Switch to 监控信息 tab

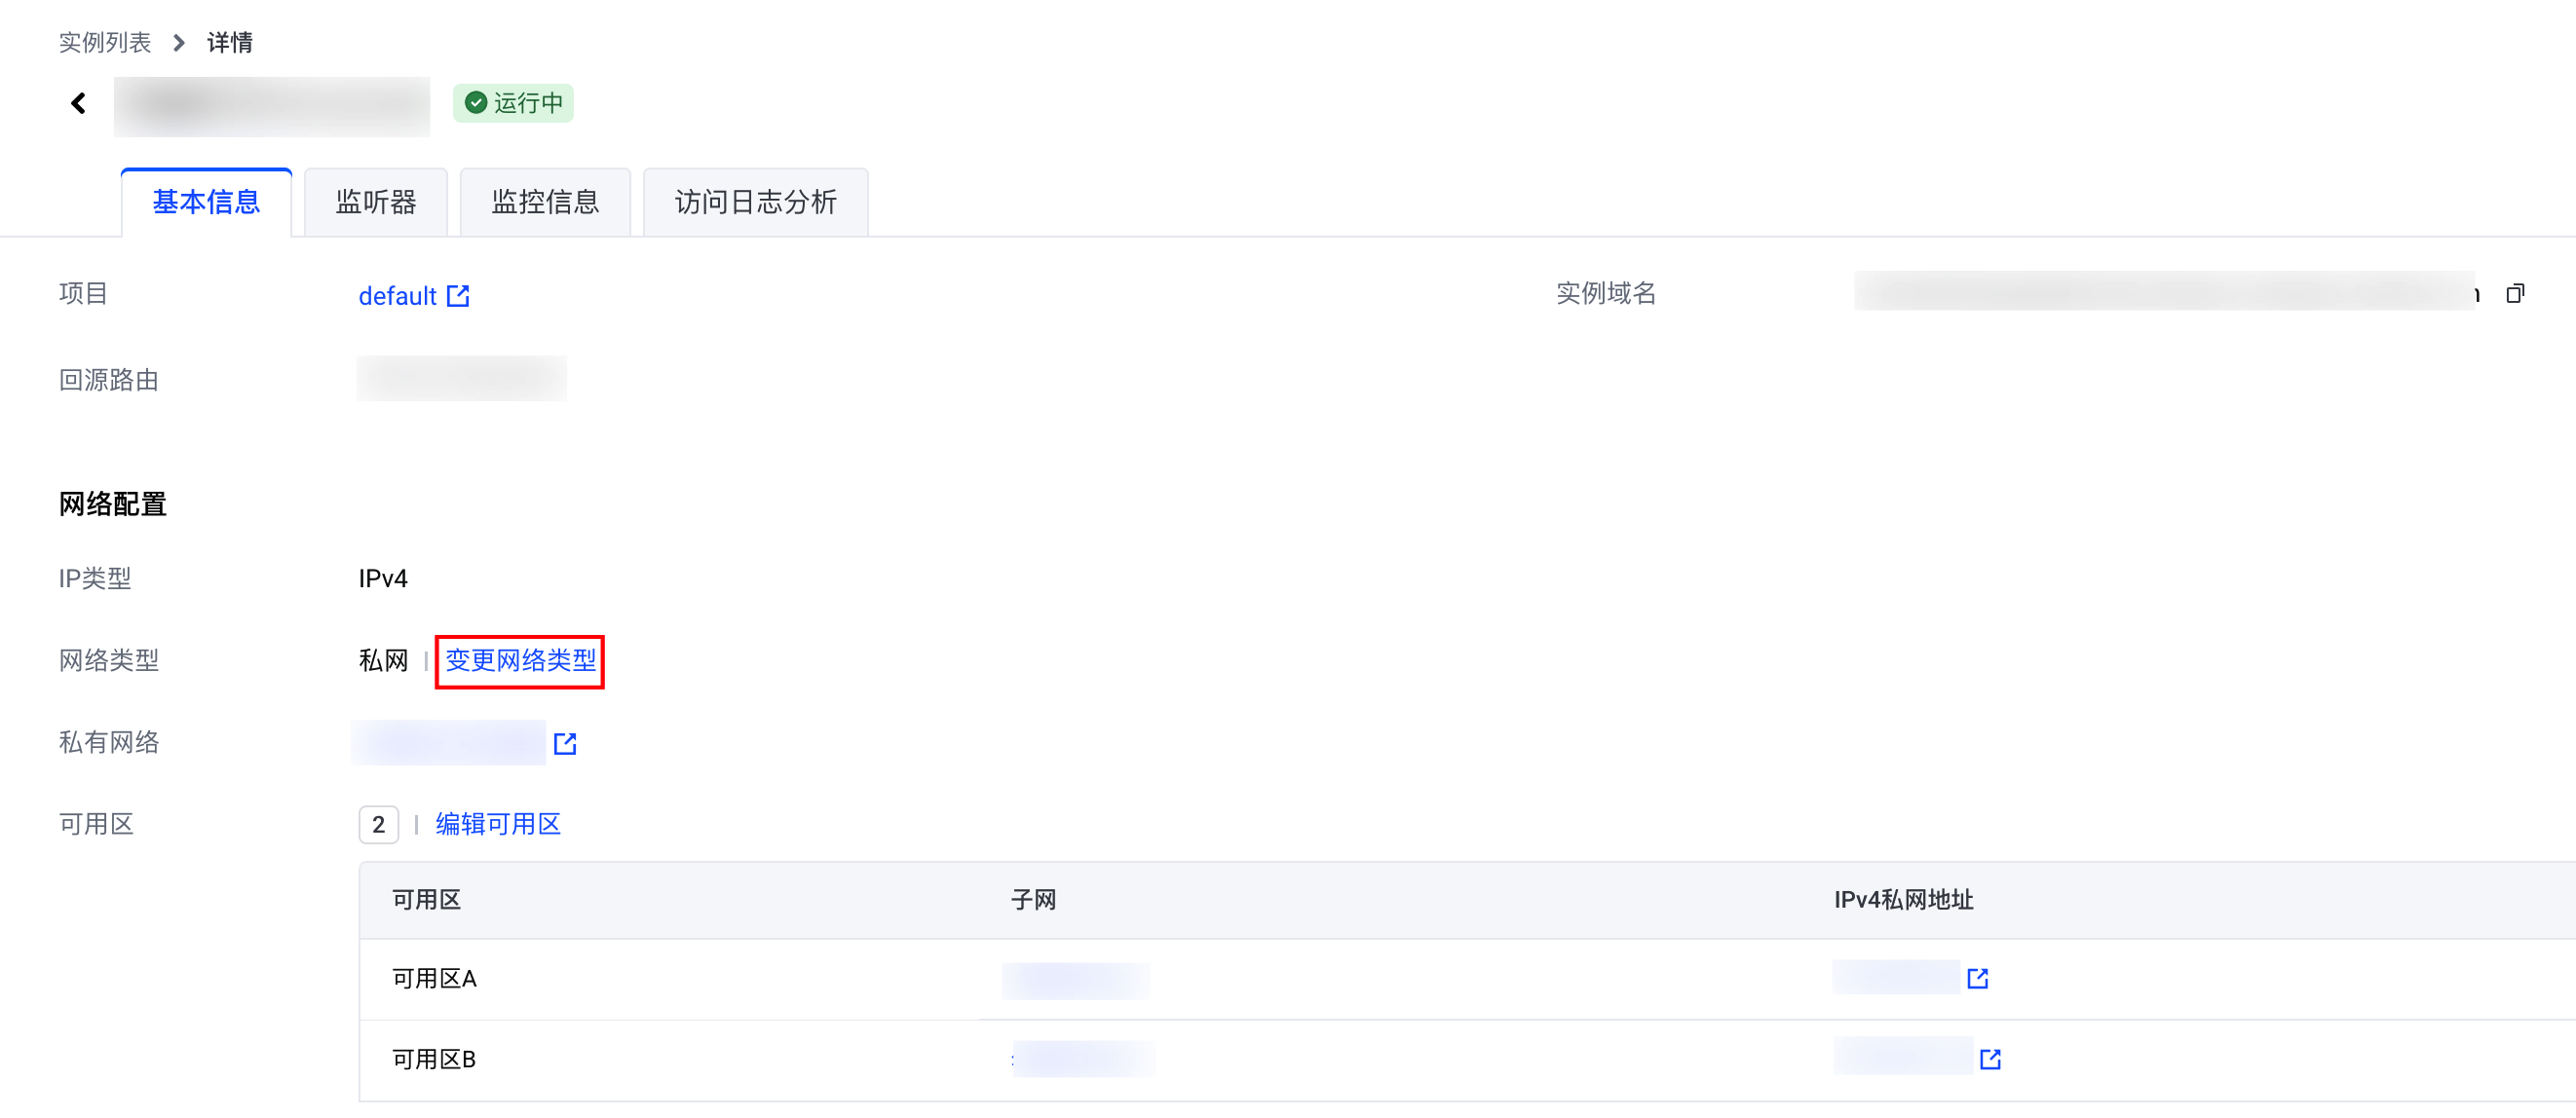tap(545, 202)
